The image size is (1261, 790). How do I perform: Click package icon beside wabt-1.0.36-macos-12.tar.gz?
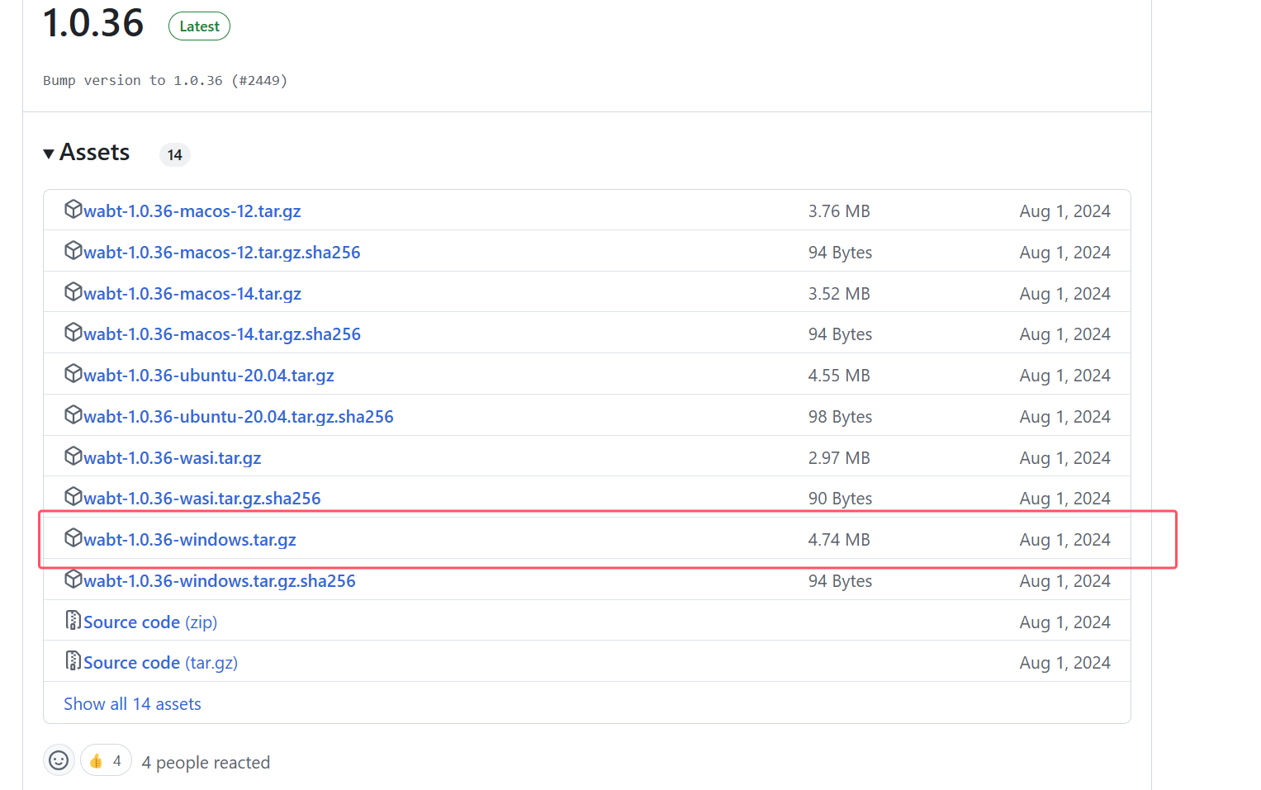point(73,209)
